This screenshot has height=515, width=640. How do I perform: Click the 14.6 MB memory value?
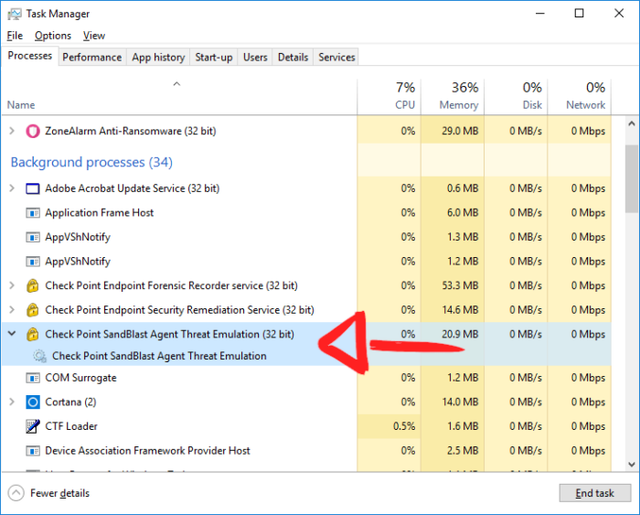click(460, 310)
